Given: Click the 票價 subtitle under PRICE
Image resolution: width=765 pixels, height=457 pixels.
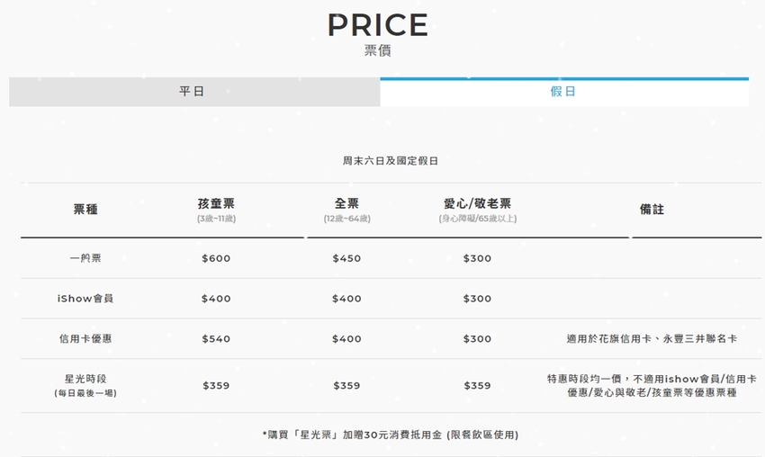Looking at the screenshot, I should [377, 50].
